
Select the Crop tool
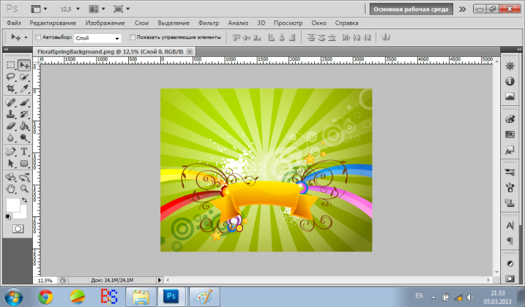11,88
